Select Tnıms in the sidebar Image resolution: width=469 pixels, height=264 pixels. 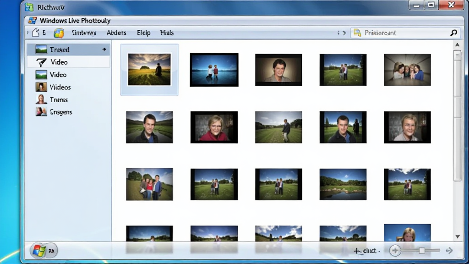coord(69,99)
